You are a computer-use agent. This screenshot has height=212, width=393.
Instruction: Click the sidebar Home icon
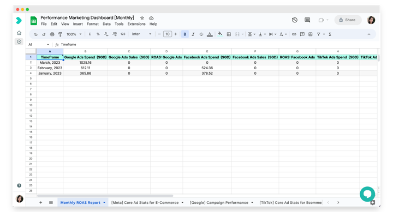19,33
